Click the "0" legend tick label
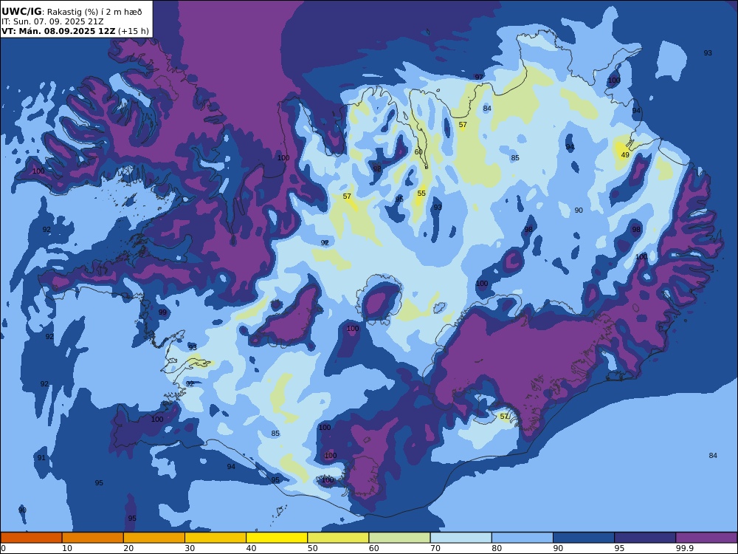Viewport: 738px width, 554px height. (3, 548)
